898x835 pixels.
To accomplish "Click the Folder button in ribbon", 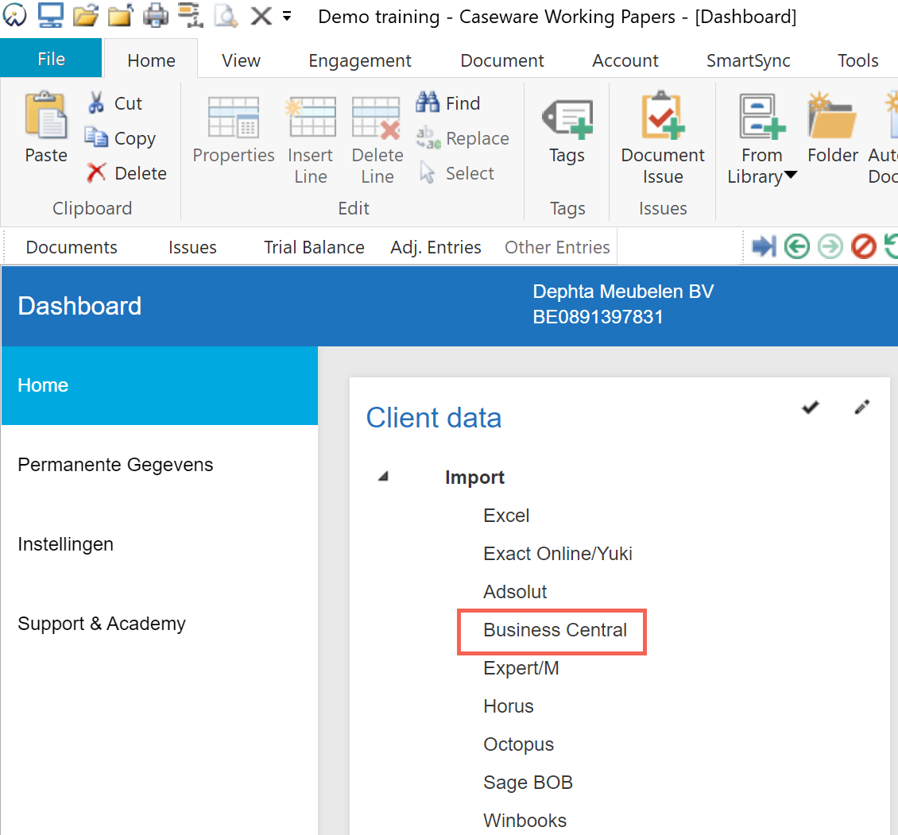I will coord(833,128).
